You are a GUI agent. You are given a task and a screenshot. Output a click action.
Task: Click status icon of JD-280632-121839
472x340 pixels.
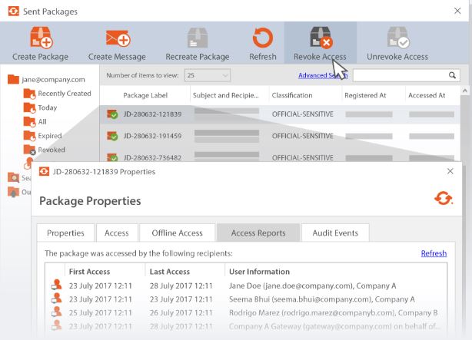(112, 114)
